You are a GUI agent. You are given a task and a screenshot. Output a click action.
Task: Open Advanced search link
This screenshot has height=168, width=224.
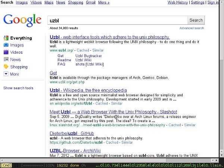click(192, 28)
